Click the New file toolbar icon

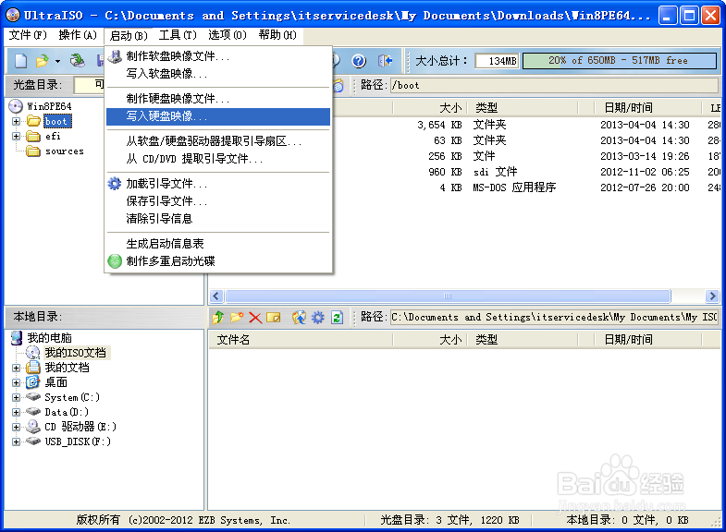pyautogui.click(x=21, y=61)
